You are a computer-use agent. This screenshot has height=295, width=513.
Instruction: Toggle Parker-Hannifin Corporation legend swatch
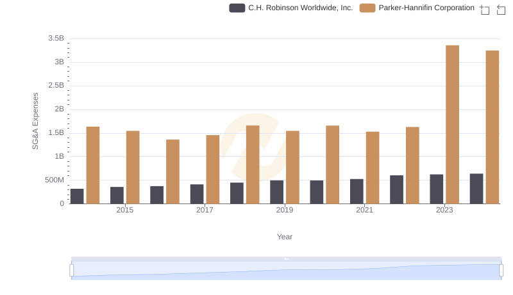tap(367, 8)
